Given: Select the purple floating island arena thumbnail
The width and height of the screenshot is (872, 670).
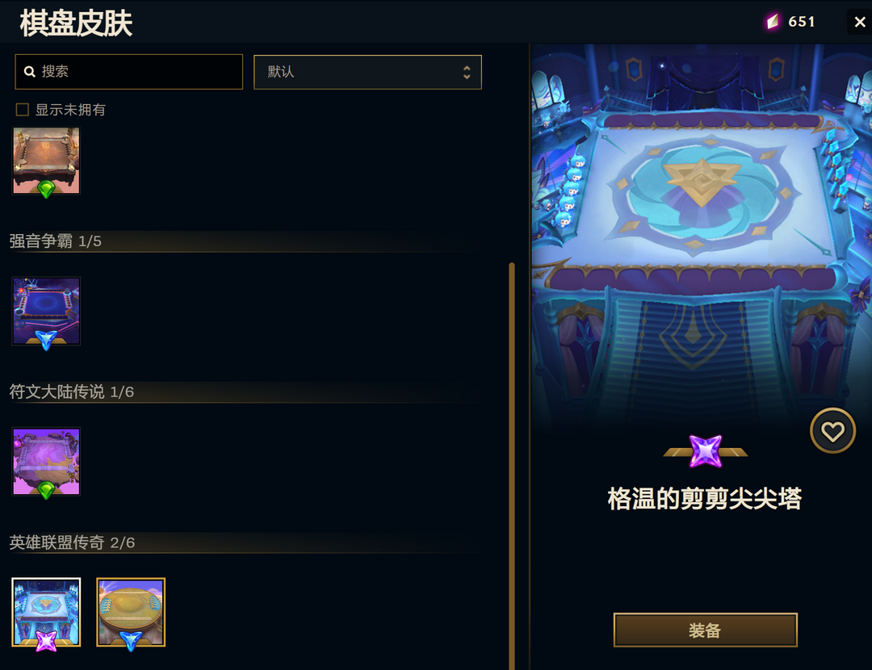Looking at the screenshot, I should click(46, 462).
